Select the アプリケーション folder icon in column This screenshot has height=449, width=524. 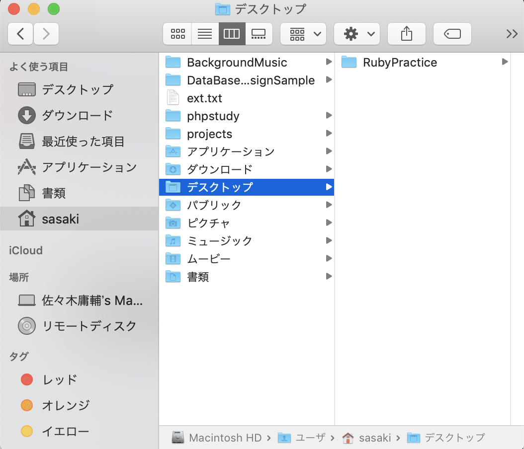point(173,151)
